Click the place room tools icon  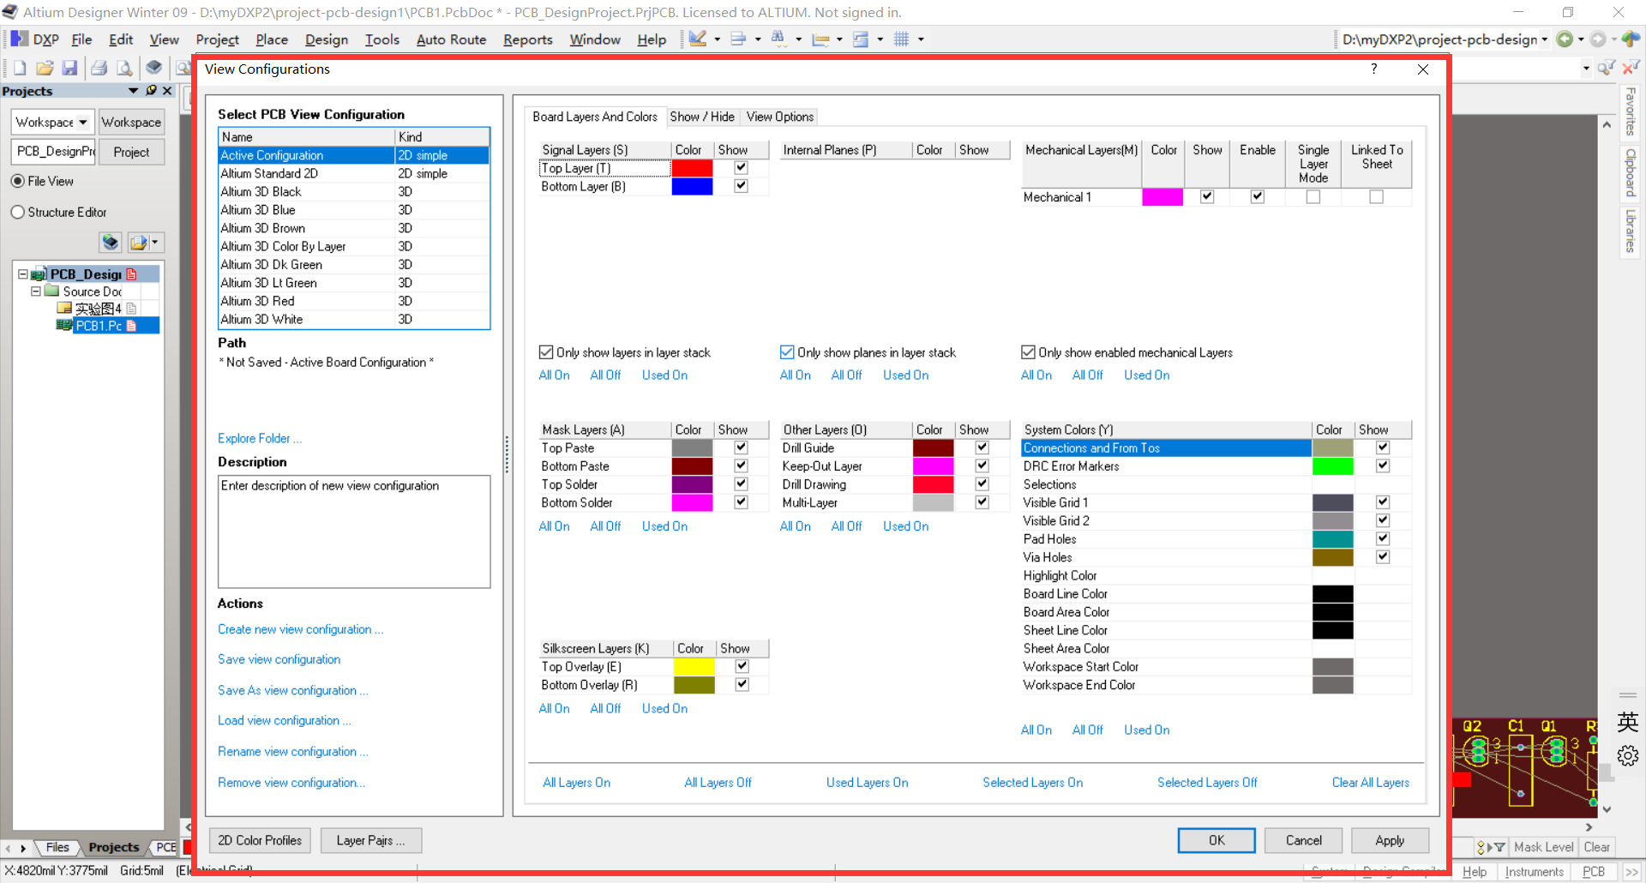pyautogui.click(x=861, y=39)
